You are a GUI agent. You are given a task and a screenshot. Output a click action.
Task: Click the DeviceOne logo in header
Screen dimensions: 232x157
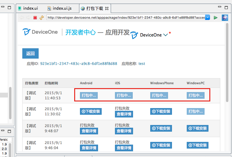(x=40, y=32)
